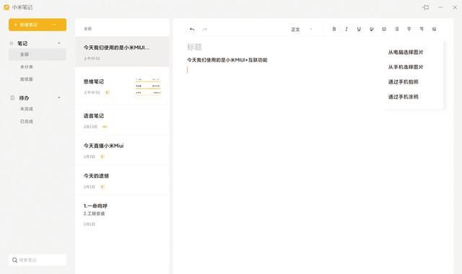Screen dimensions: 462x274
Task: Click the search notes input field
Action: coord(38,260)
